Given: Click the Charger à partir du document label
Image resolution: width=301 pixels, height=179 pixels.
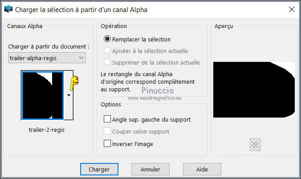Looking at the screenshot, I should point(49,46).
